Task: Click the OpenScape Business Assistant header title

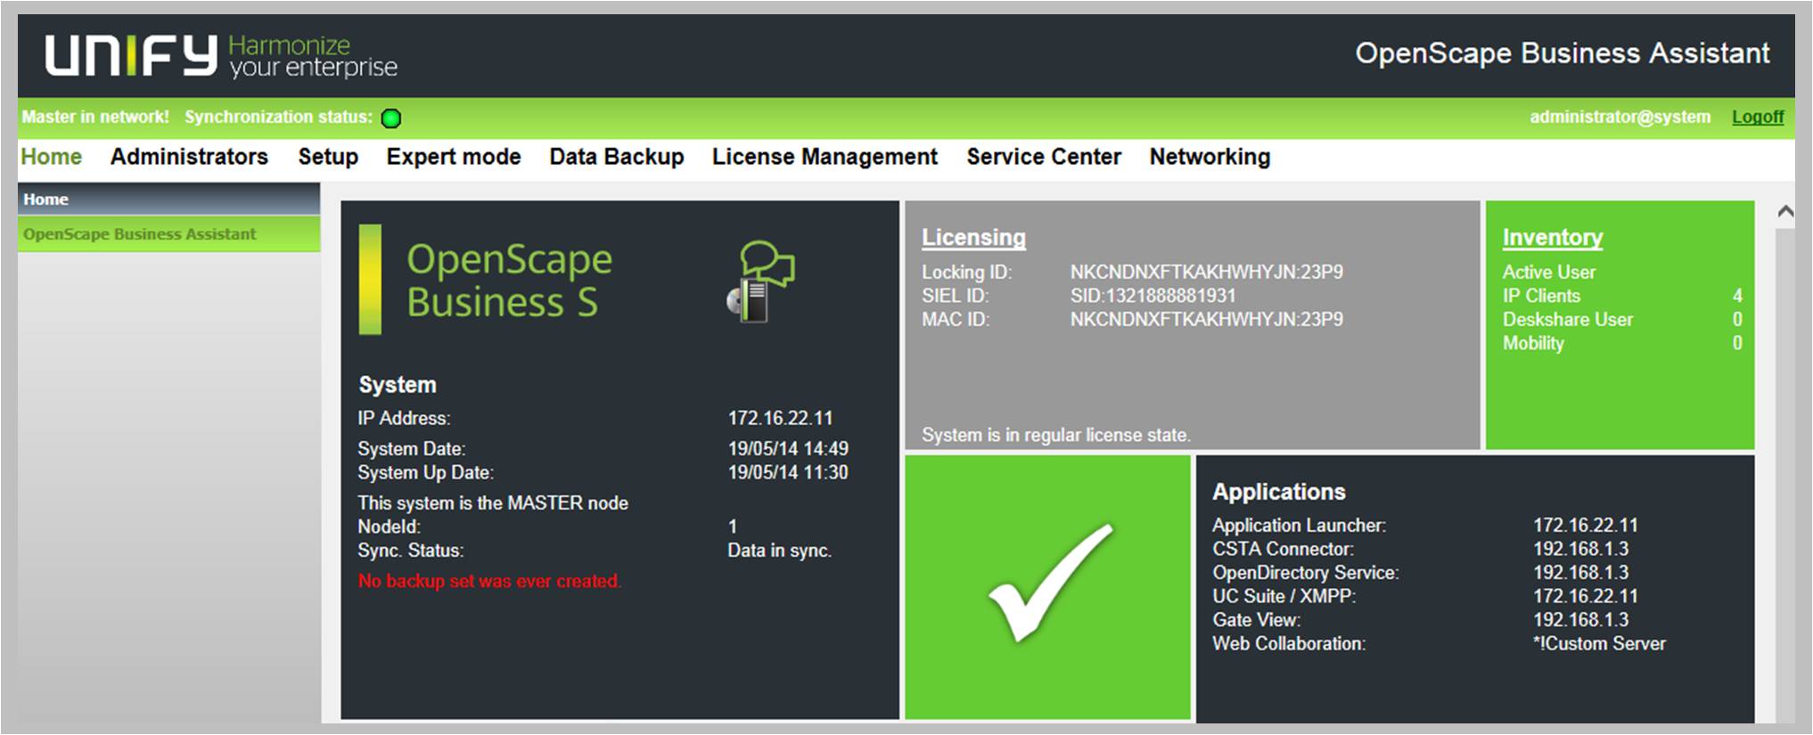Action: (1562, 53)
